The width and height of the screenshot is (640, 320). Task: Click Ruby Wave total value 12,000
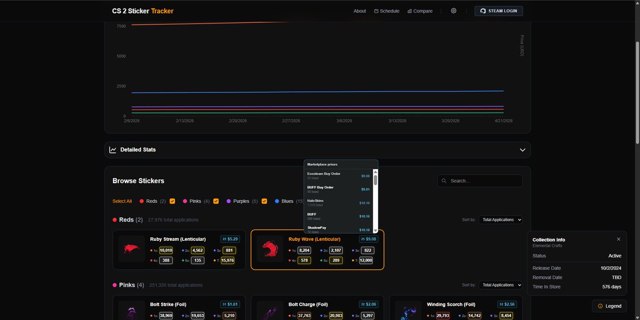coord(366,260)
